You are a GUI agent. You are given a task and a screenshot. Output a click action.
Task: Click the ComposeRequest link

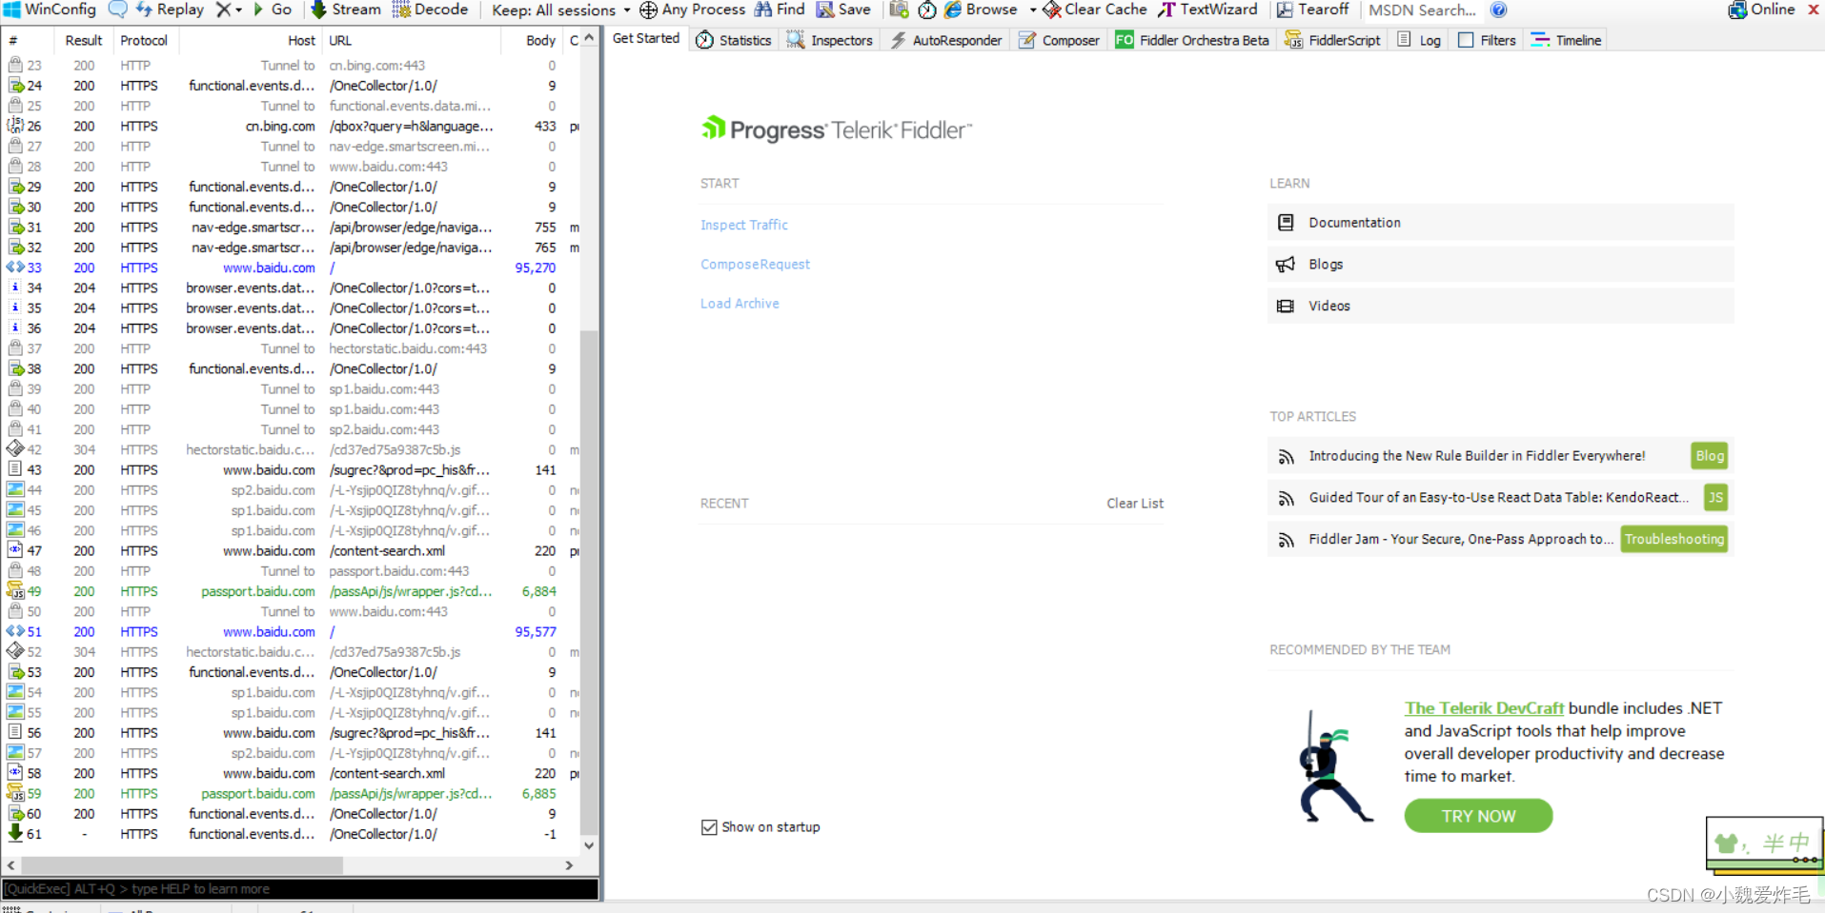click(755, 264)
